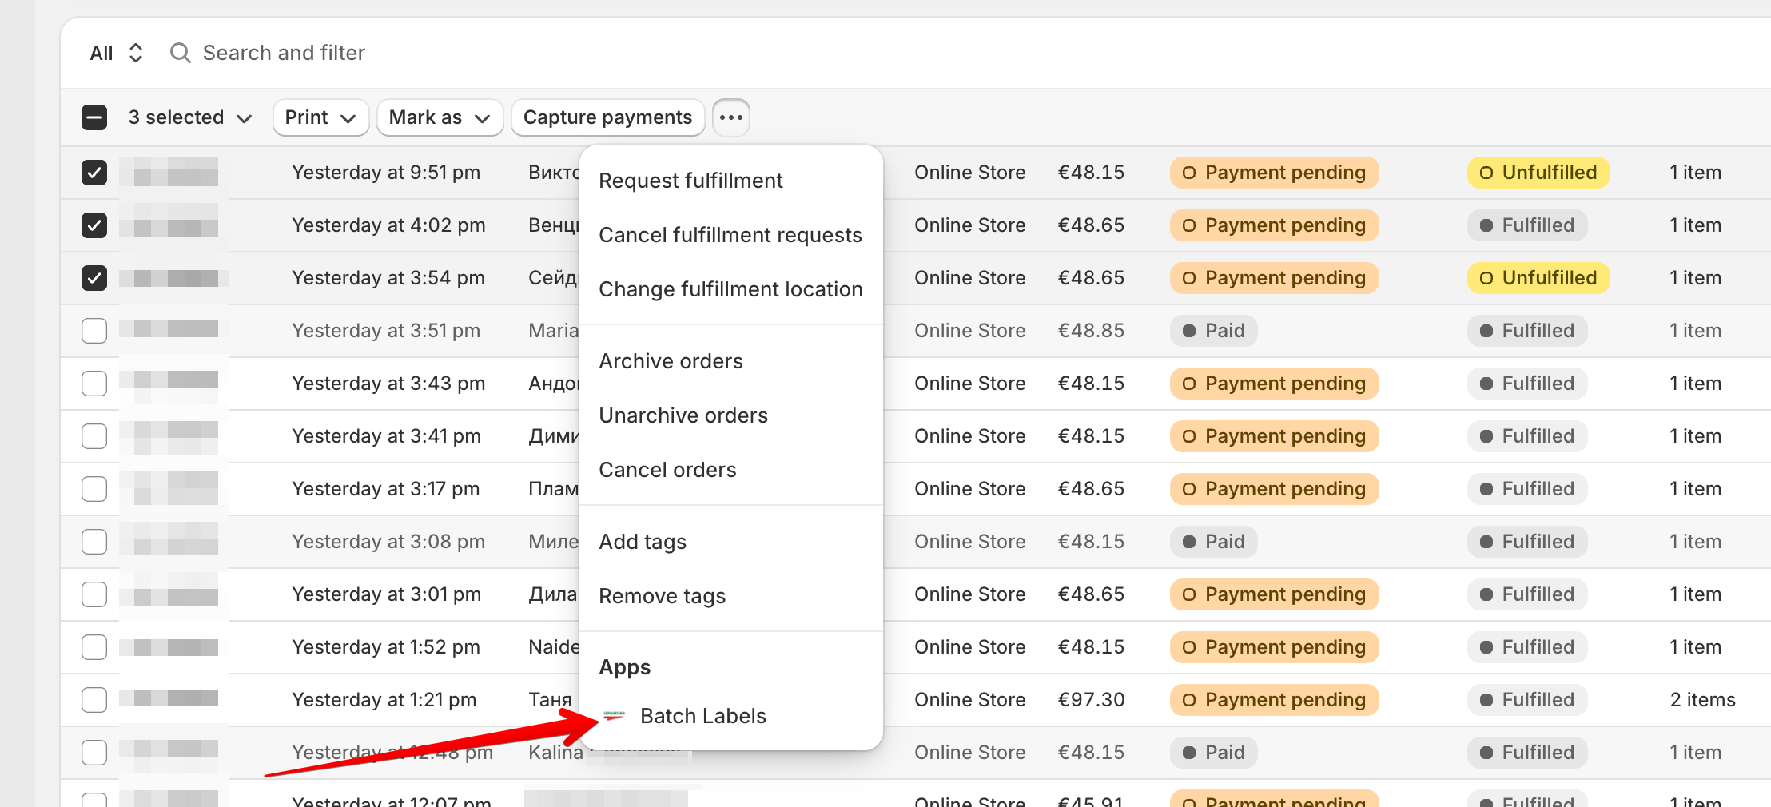Click Capture payments button
1771x807 pixels.
[607, 117]
